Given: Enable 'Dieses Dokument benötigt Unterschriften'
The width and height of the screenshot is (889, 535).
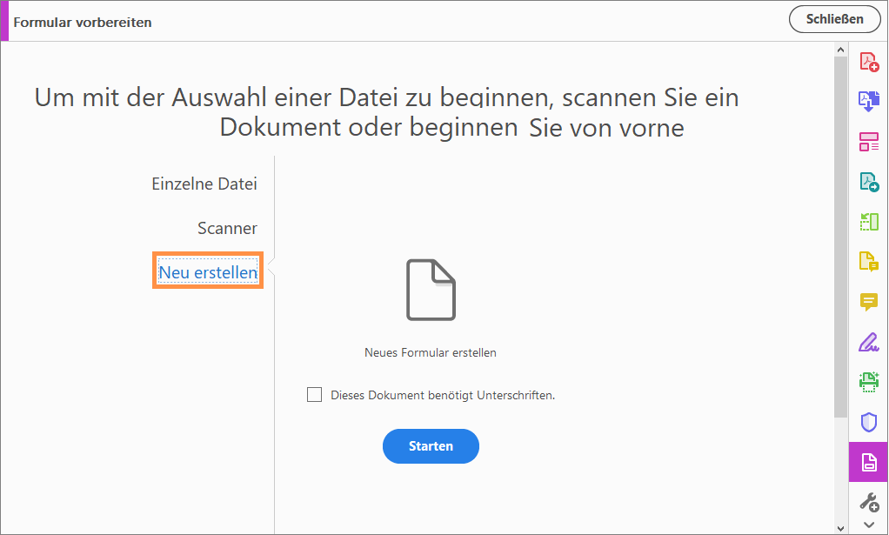Looking at the screenshot, I should [314, 395].
